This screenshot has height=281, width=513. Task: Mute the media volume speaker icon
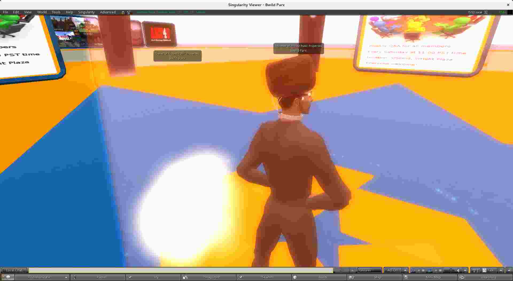tap(458, 270)
